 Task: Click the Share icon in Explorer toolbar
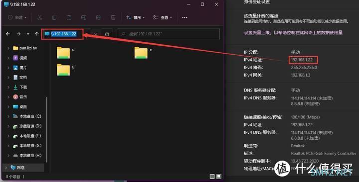(x=98, y=17)
